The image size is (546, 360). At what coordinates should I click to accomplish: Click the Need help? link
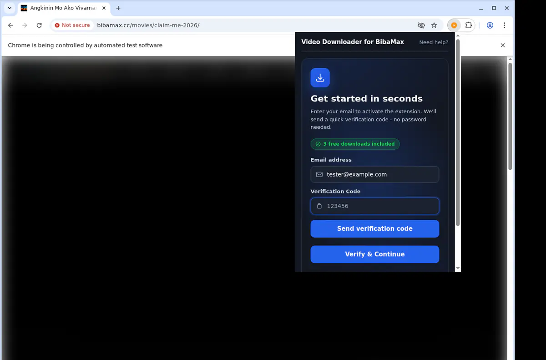pos(434,42)
